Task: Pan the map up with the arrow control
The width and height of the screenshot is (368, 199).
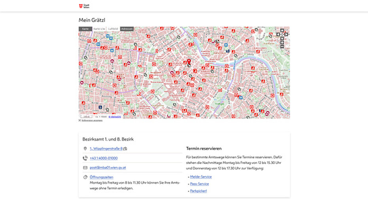Action: click(282, 30)
